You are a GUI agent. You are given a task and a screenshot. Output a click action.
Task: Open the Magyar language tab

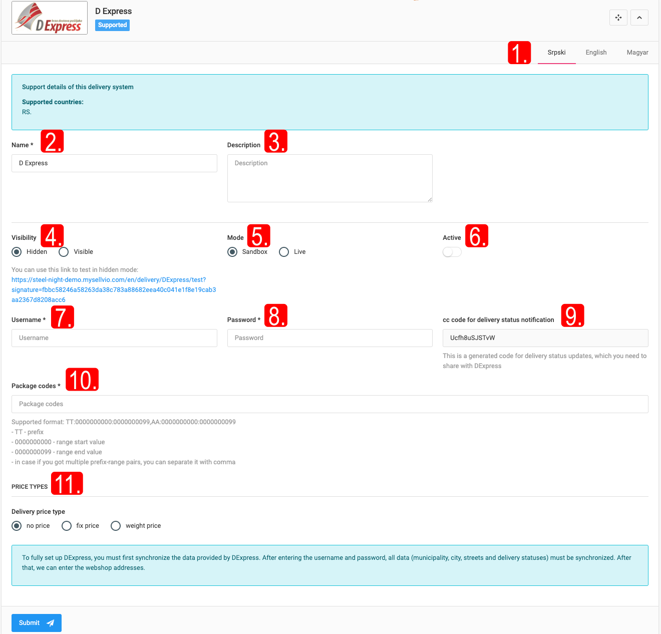pyautogui.click(x=637, y=53)
